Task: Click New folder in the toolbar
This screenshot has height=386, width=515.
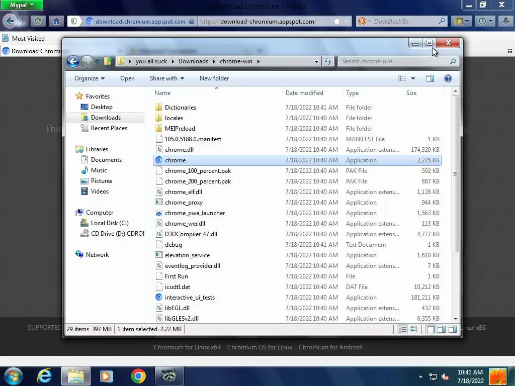Action: (214, 78)
